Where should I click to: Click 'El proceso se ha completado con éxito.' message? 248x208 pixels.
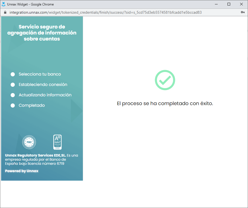[165, 103]
